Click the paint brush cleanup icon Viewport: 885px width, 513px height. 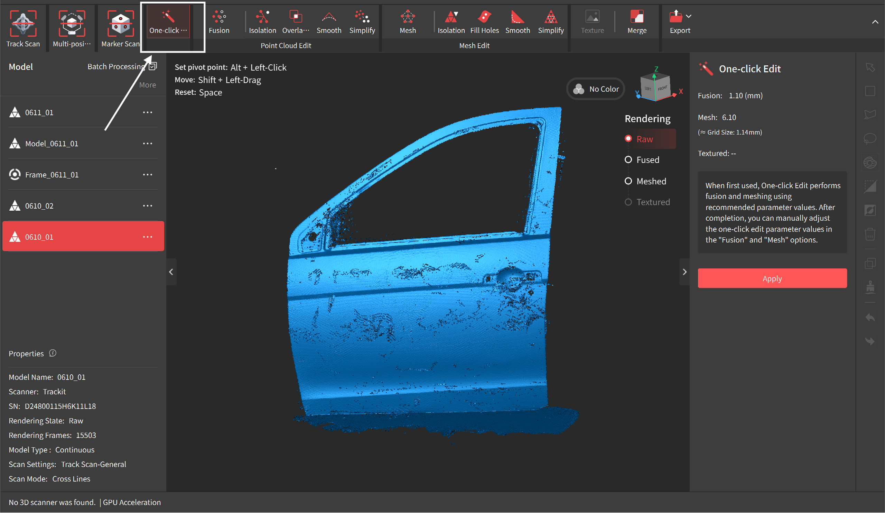coord(870,287)
